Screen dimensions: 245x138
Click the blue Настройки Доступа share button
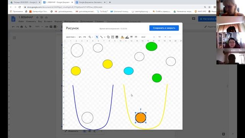coord(207,19)
